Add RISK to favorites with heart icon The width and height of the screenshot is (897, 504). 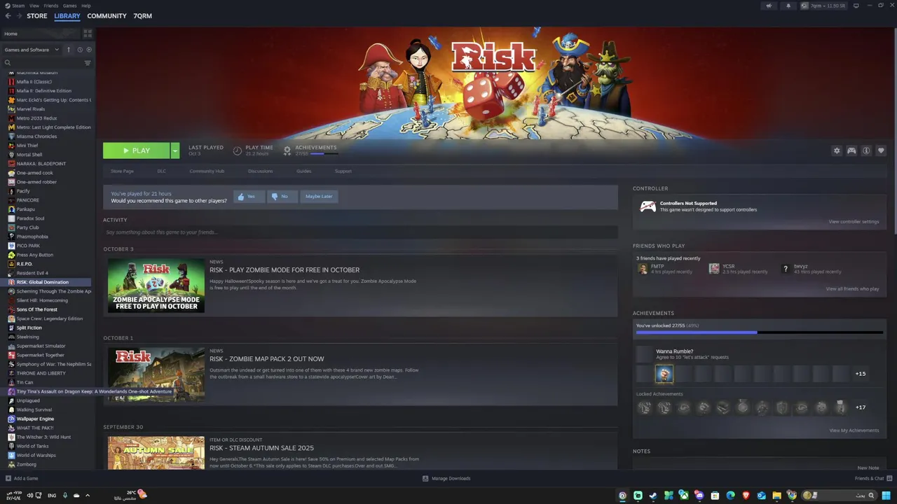(881, 150)
